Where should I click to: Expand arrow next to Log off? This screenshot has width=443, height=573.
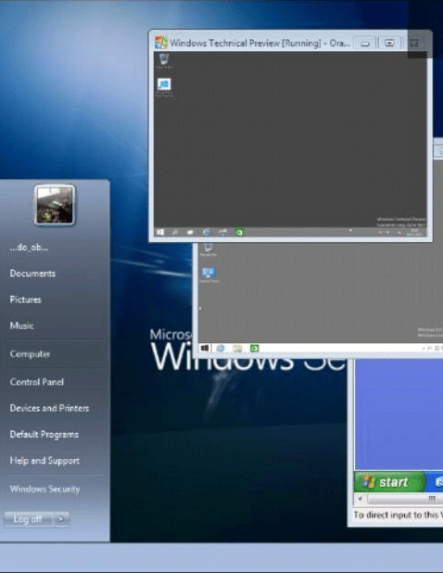(x=61, y=519)
